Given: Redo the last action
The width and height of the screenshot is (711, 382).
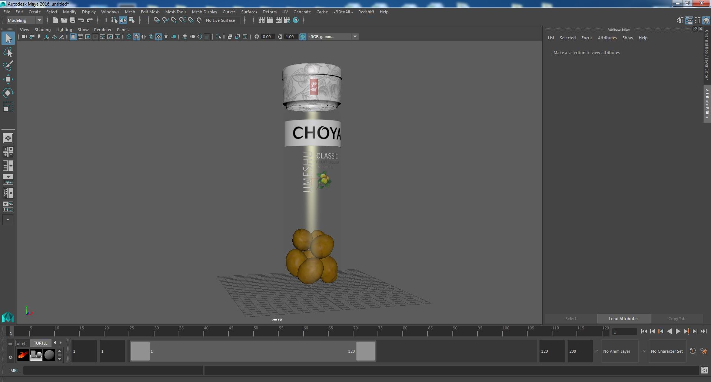Looking at the screenshot, I should click(90, 20).
